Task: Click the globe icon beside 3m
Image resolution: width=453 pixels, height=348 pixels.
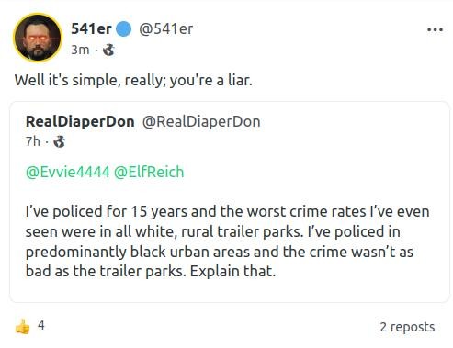Action: tap(108, 50)
